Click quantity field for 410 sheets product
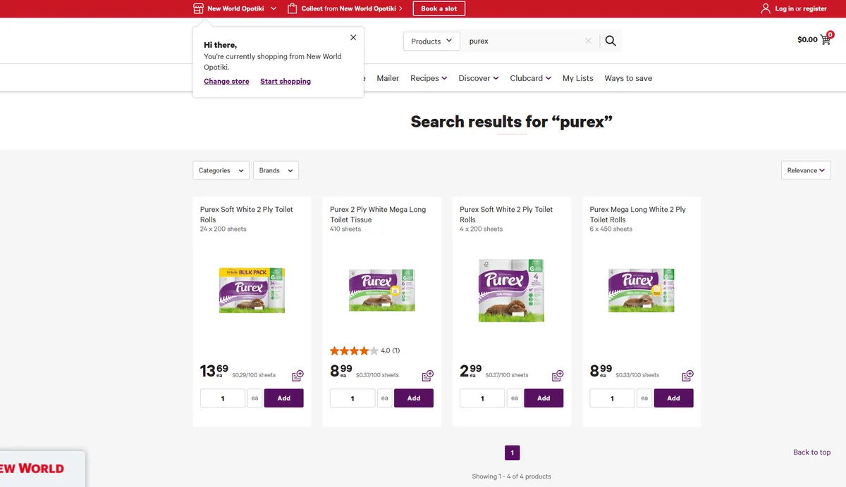 point(352,398)
